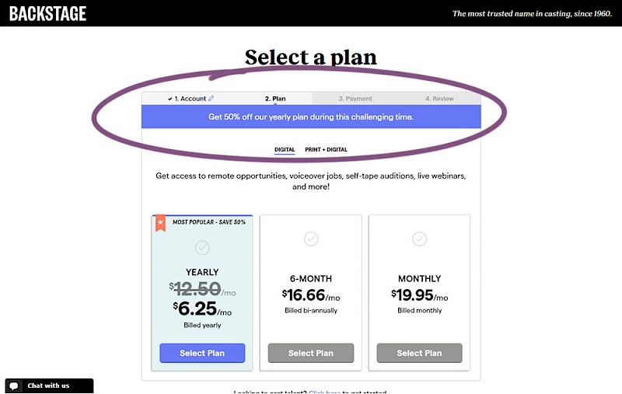
Task: Select the 6-Month plan radio checkmark
Action: [x=311, y=239]
